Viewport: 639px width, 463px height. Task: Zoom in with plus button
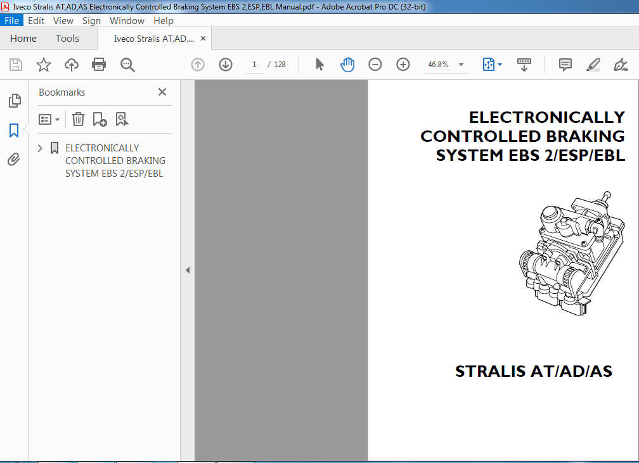click(x=403, y=65)
